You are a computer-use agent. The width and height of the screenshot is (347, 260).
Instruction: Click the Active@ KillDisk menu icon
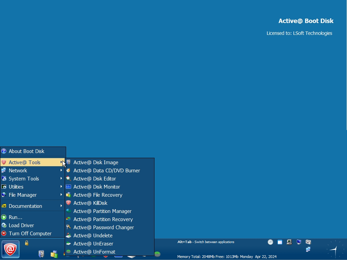68,203
